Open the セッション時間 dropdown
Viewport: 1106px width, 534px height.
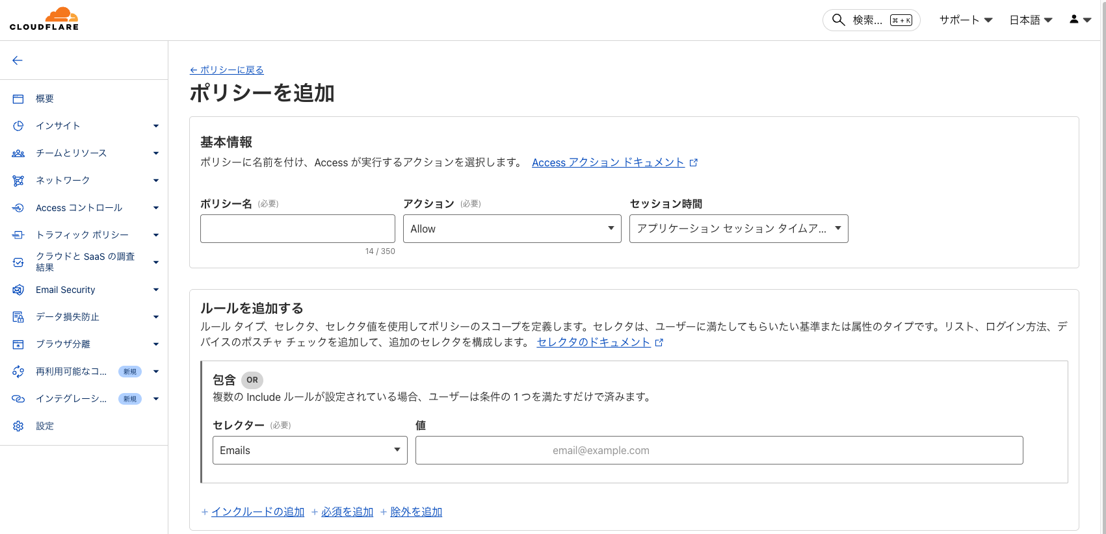pos(739,229)
